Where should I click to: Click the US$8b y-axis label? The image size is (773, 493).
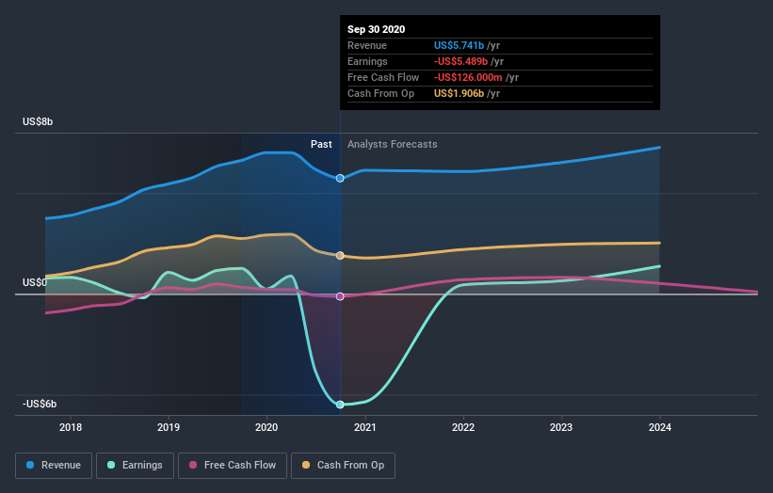[38, 121]
